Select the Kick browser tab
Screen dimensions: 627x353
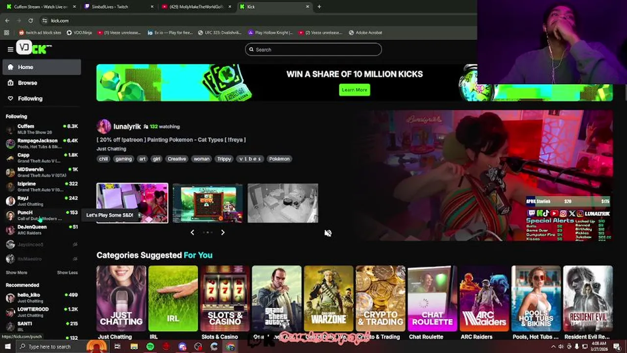pos(274,7)
